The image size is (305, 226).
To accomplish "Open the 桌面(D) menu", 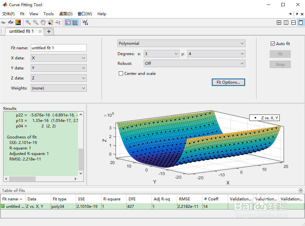I will pos(66,14).
